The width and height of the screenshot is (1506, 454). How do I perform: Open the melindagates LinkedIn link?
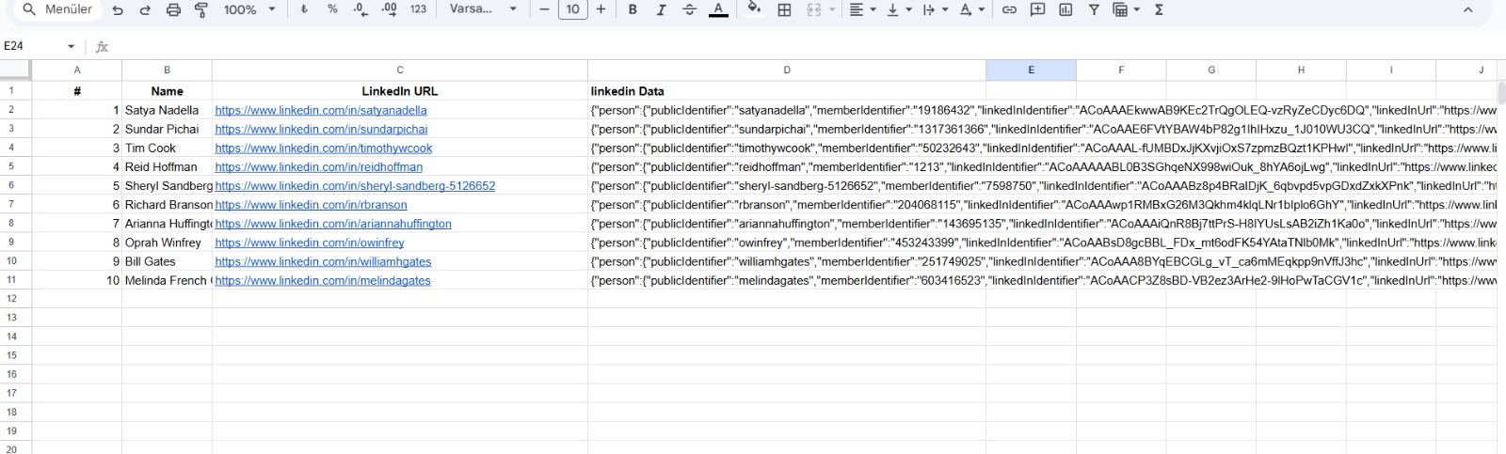click(x=323, y=280)
